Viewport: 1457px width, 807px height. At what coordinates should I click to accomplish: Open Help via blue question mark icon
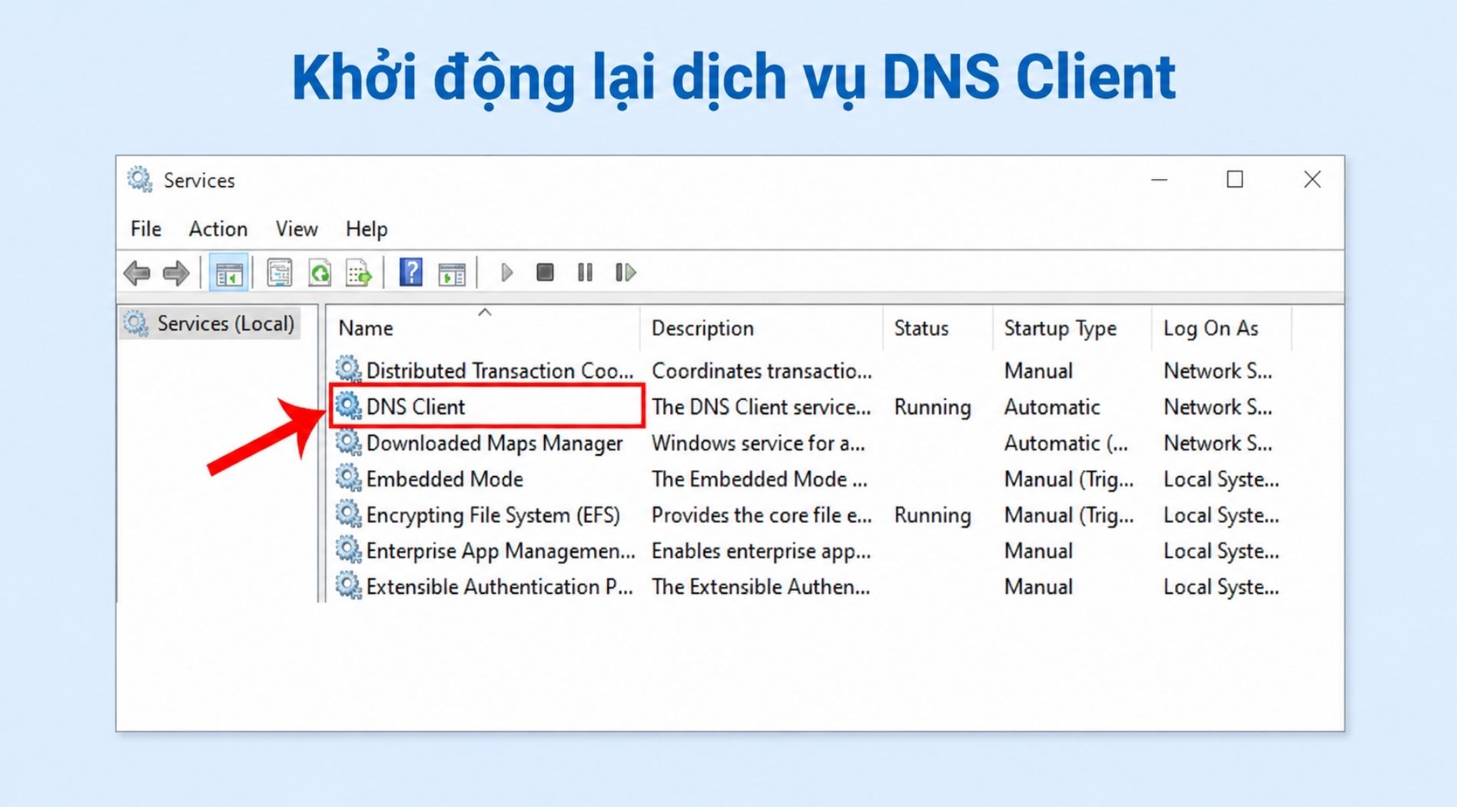411,273
